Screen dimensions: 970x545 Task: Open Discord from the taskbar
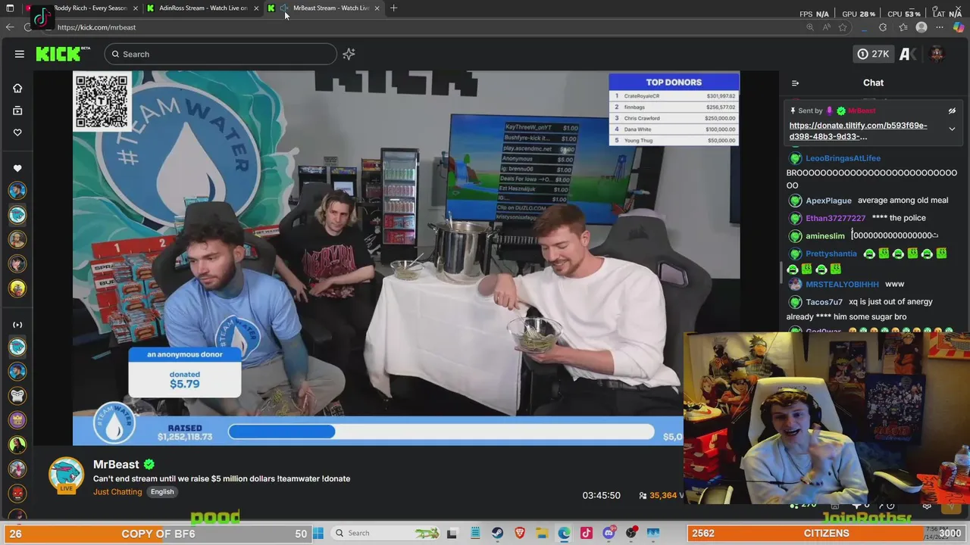609,533
